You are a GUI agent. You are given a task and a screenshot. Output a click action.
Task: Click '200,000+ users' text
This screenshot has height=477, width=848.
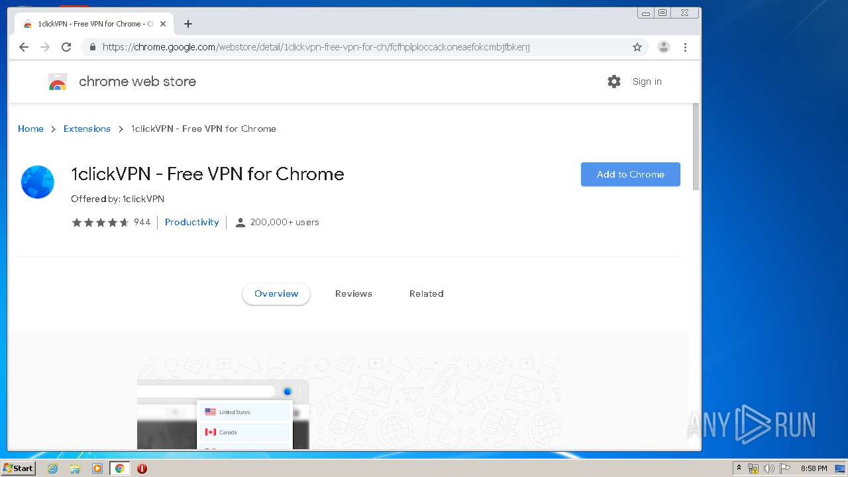pos(285,223)
